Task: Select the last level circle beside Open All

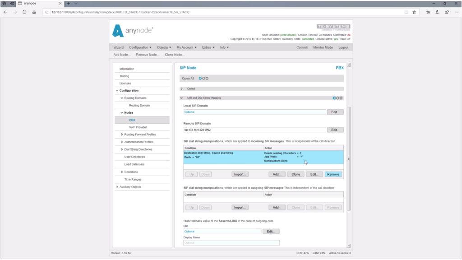Action: (x=207, y=79)
